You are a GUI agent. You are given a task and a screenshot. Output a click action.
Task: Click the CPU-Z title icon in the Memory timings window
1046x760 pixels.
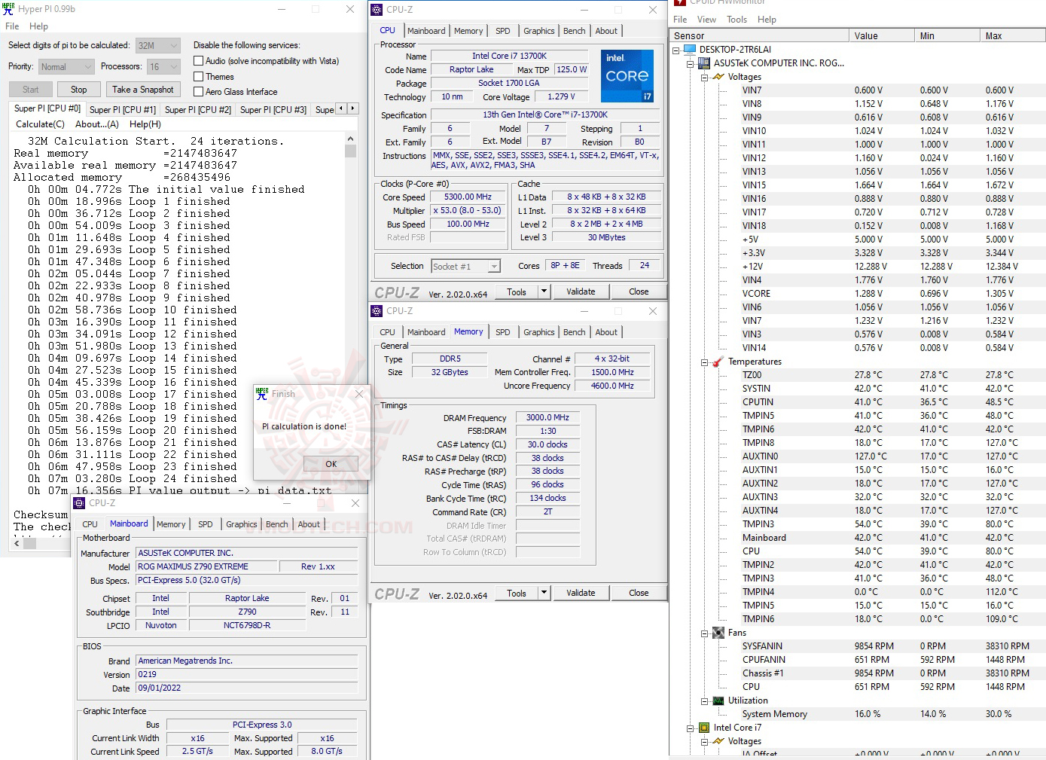point(377,311)
